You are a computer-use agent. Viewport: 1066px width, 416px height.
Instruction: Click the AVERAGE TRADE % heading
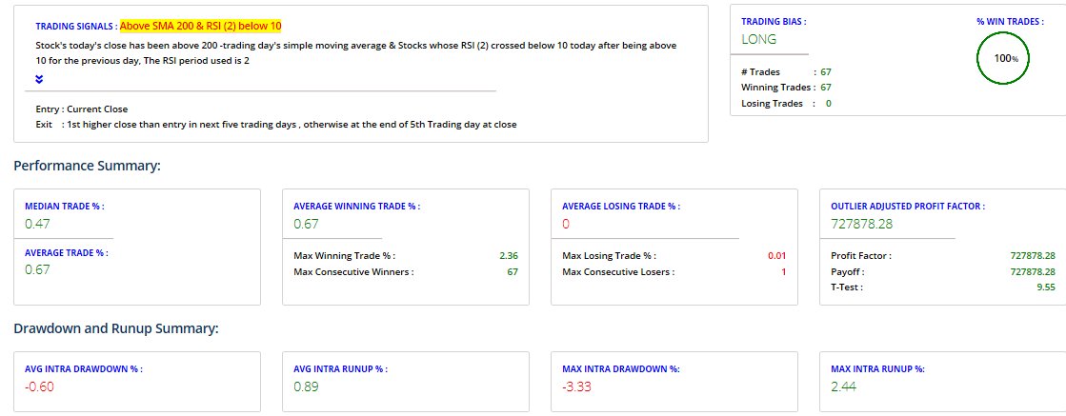click(67, 253)
